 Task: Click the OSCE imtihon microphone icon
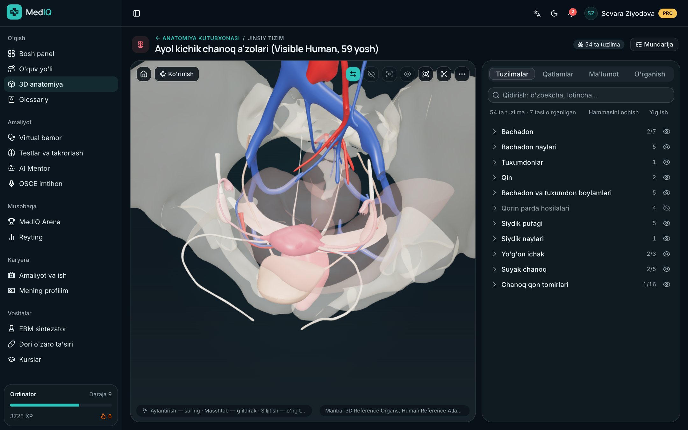[x=11, y=183]
